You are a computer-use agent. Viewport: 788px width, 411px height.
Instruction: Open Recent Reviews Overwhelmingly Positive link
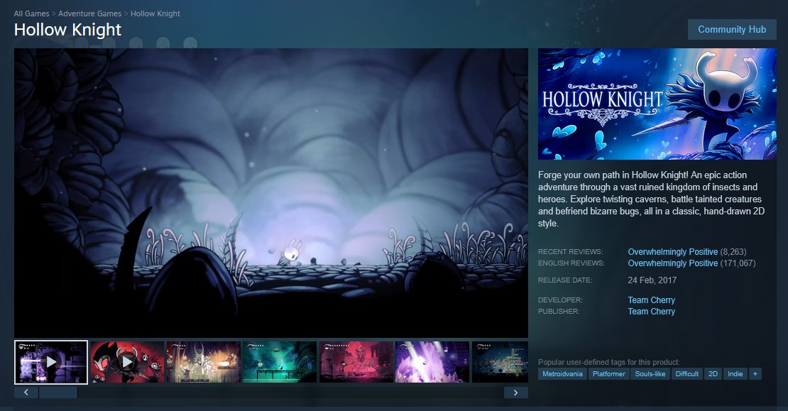(672, 252)
